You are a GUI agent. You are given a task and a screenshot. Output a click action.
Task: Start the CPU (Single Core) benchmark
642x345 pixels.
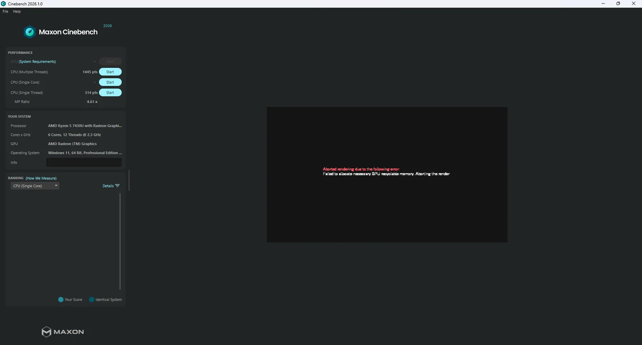click(x=110, y=82)
